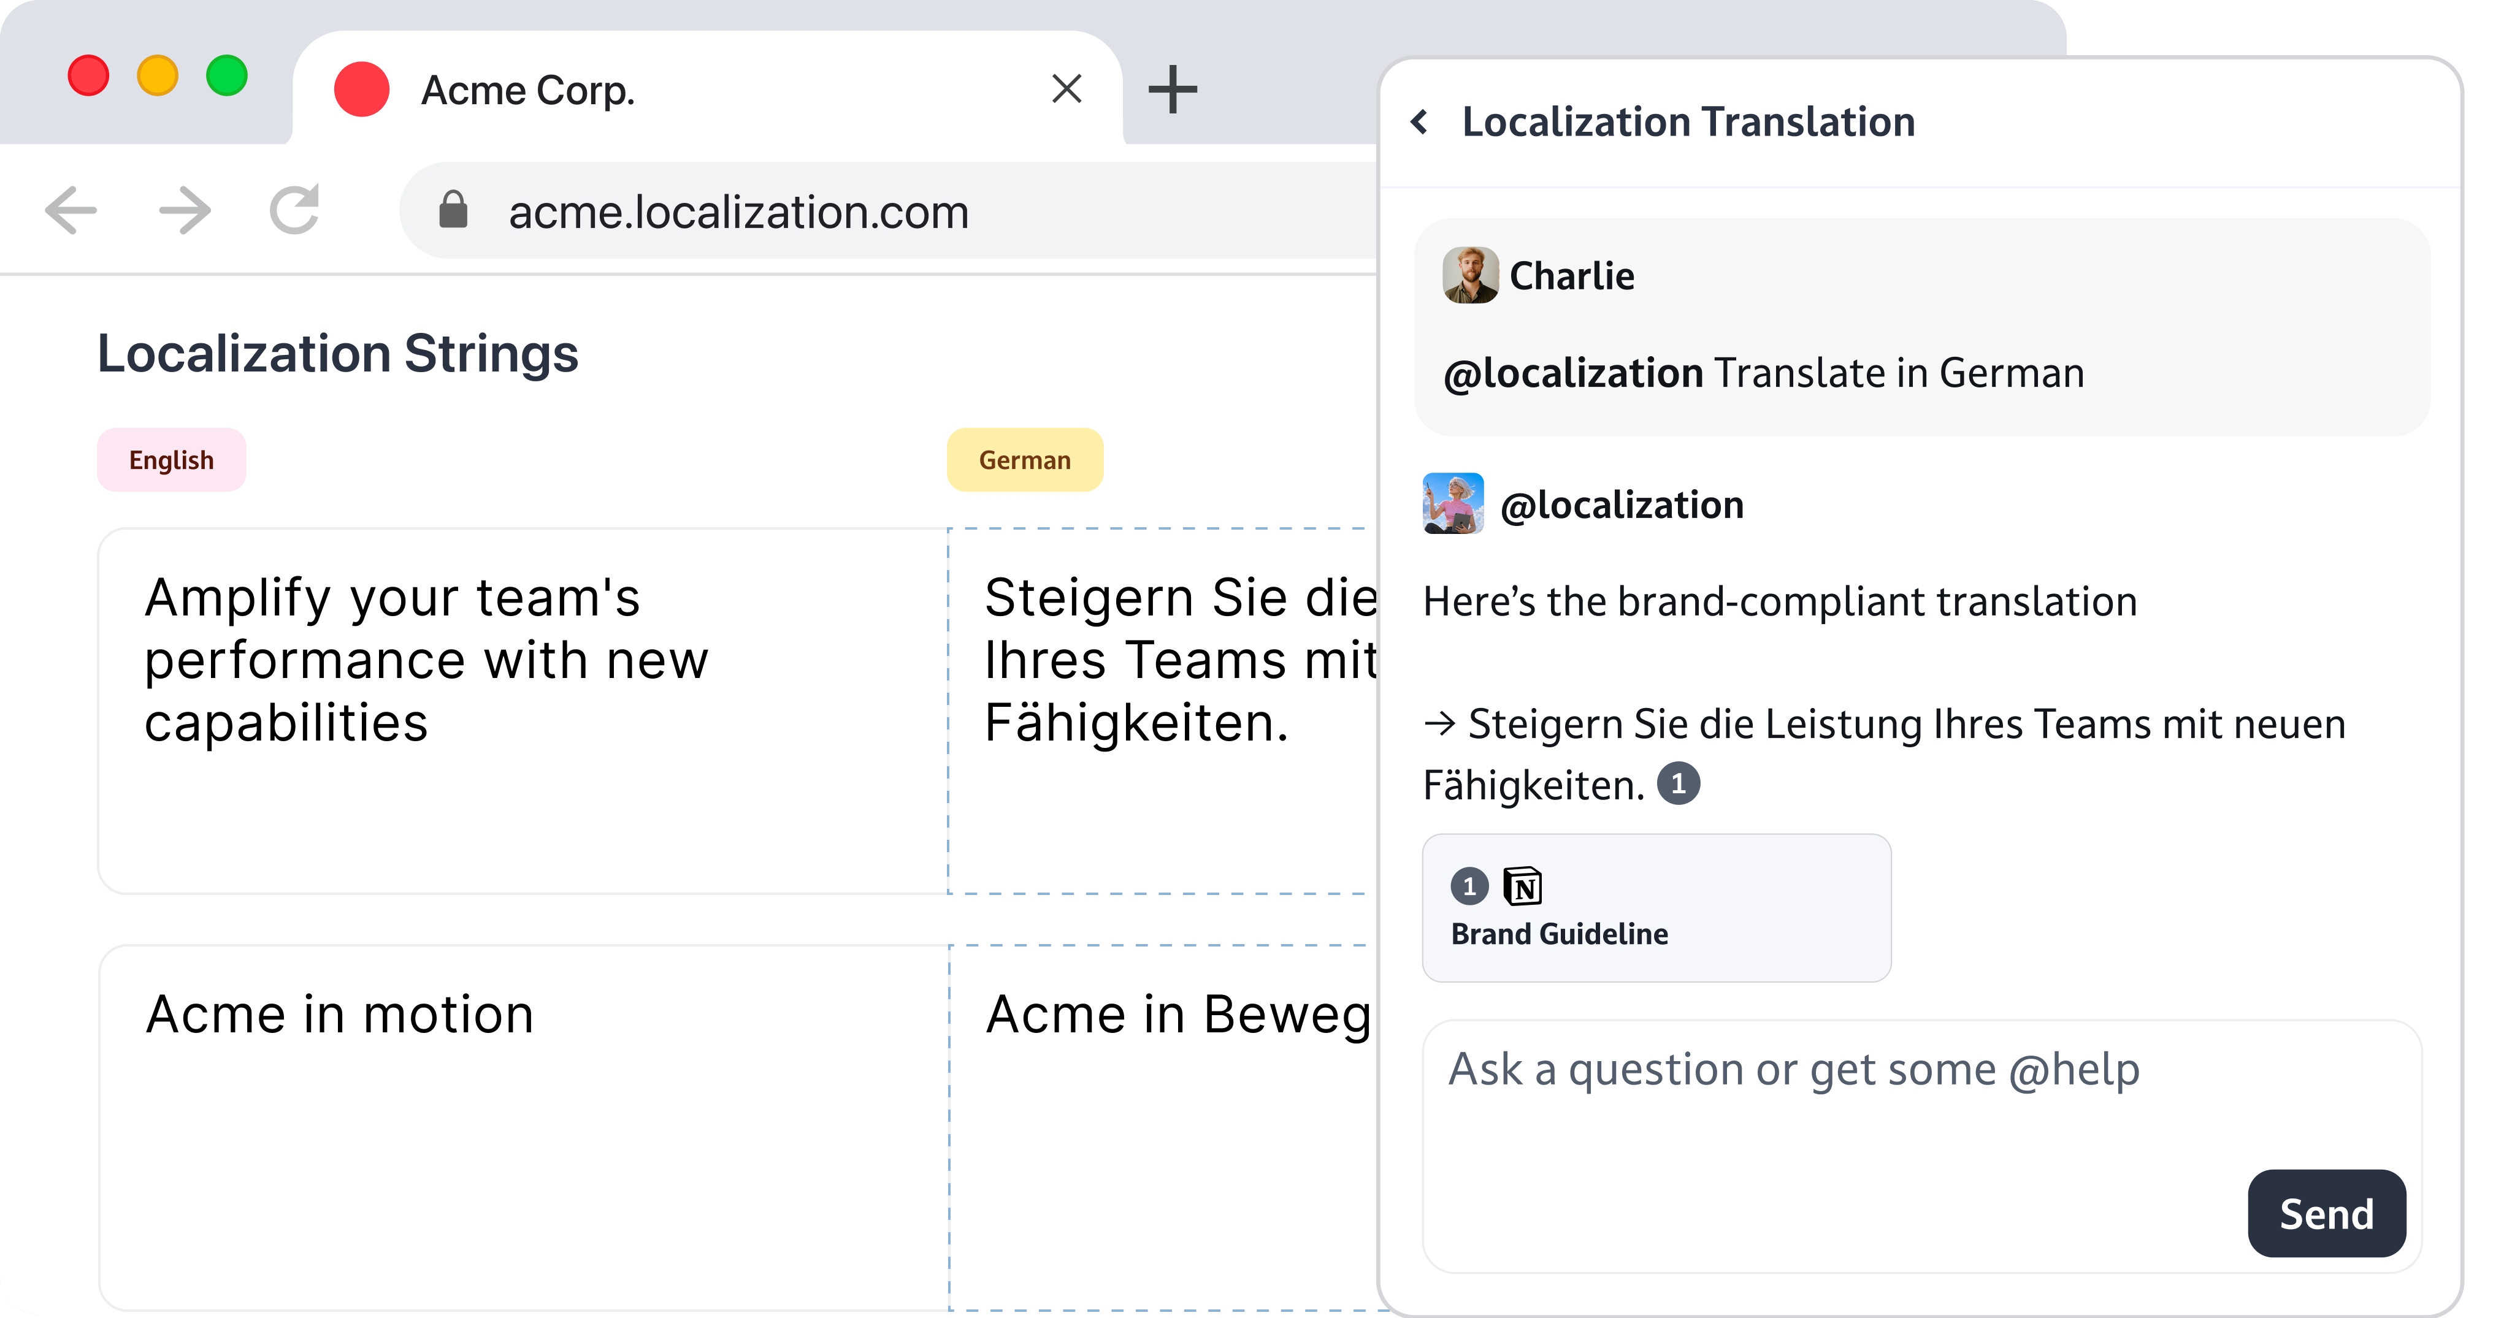Image resolution: width=2512 pixels, height=1318 pixels.
Task: Click the Localization Strings heading
Action: coord(337,353)
